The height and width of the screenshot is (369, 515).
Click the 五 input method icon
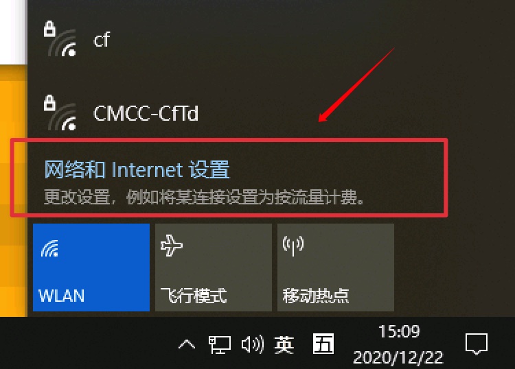click(323, 344)
